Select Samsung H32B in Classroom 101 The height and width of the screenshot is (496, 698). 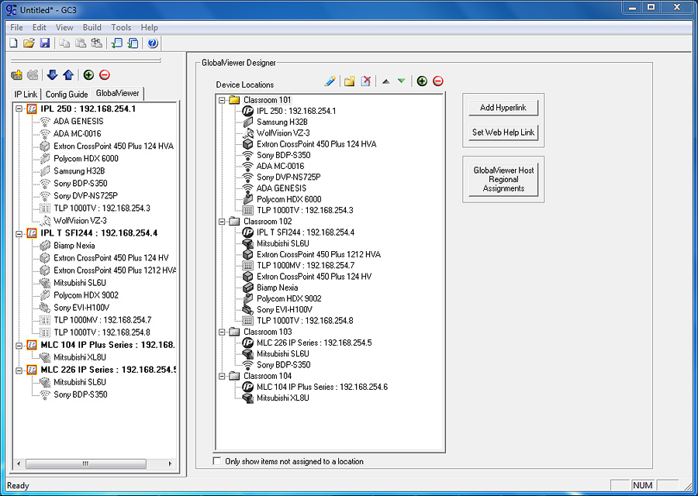pyautogui.click(x=282, y=122)
